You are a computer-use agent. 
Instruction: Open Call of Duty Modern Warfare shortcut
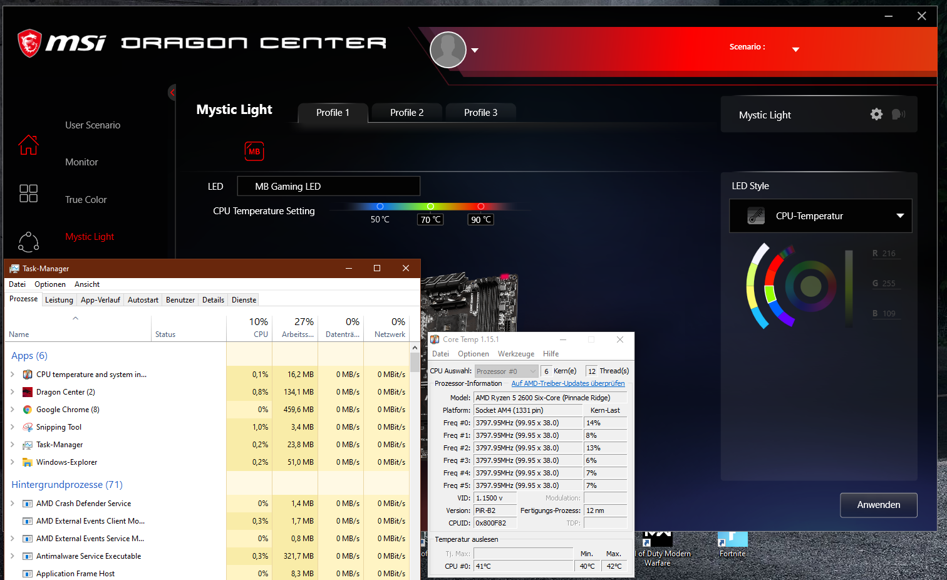tap(657, 549)
